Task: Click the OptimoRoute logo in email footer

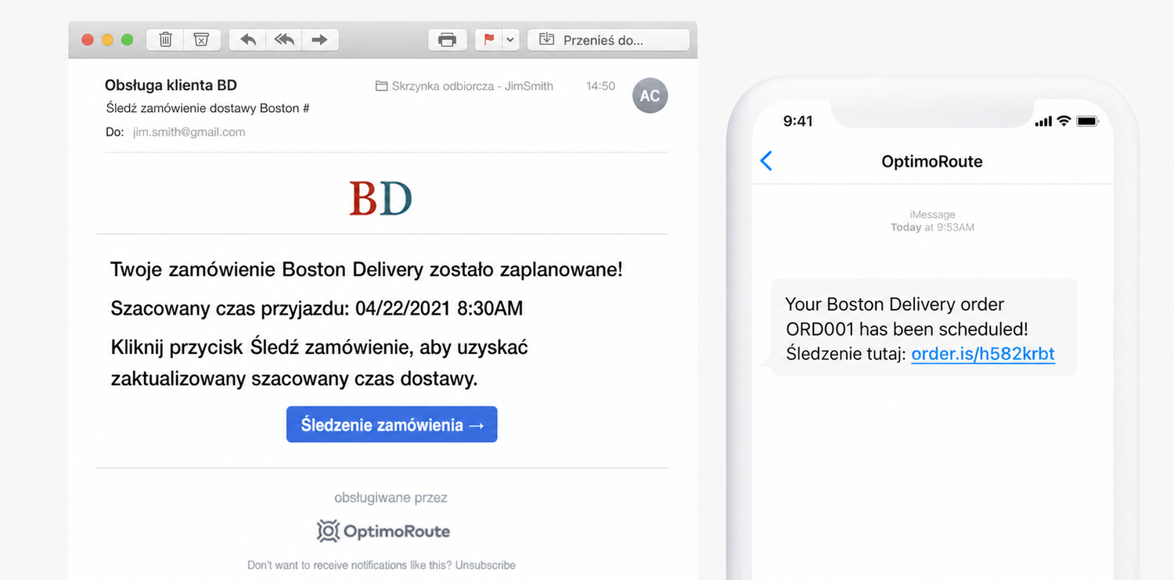Action: coord(383,531)
